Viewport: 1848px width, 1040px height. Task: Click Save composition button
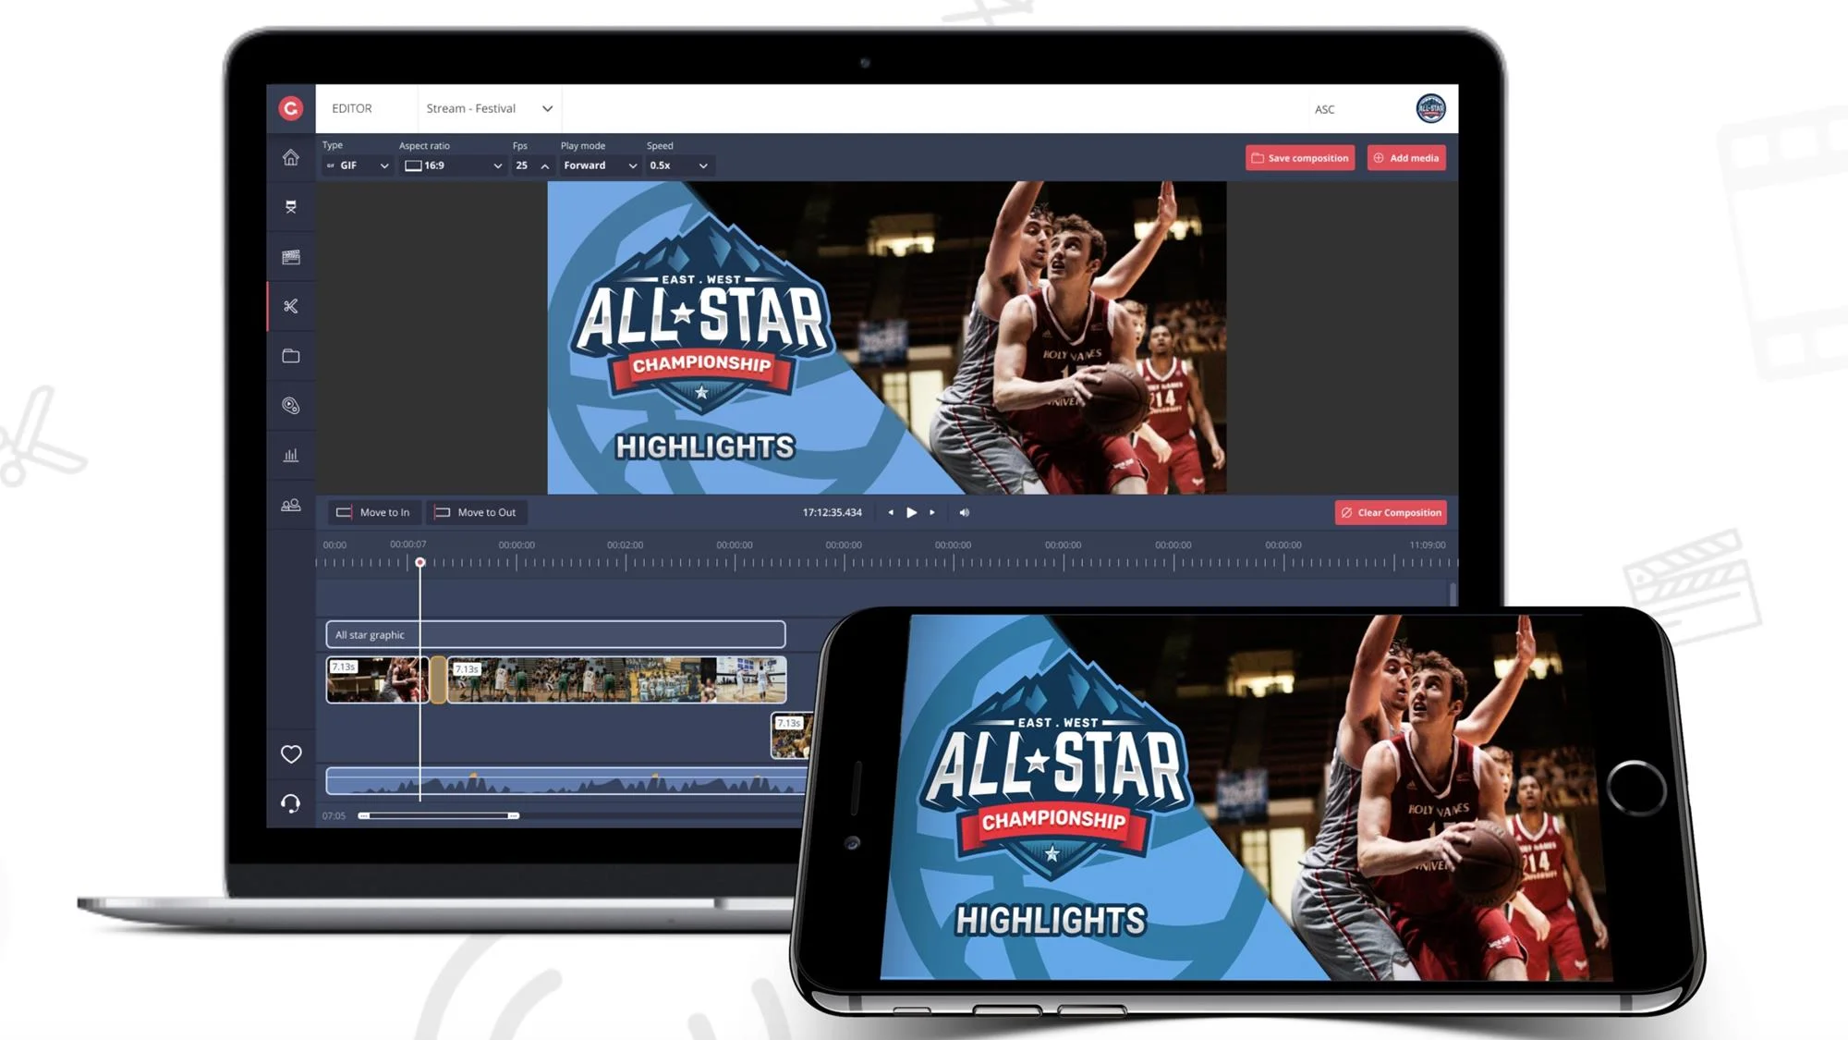tap(1300, 158)
